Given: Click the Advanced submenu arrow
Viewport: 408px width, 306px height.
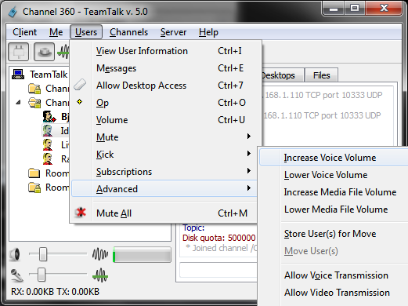Looking at the screenshot, I should [249, 188].
